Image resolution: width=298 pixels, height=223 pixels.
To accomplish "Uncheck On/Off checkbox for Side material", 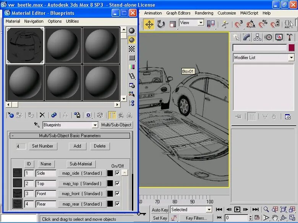I will (x=117, y=173).
